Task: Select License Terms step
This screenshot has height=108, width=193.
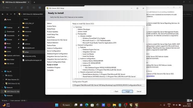Action: coord(52,26)
